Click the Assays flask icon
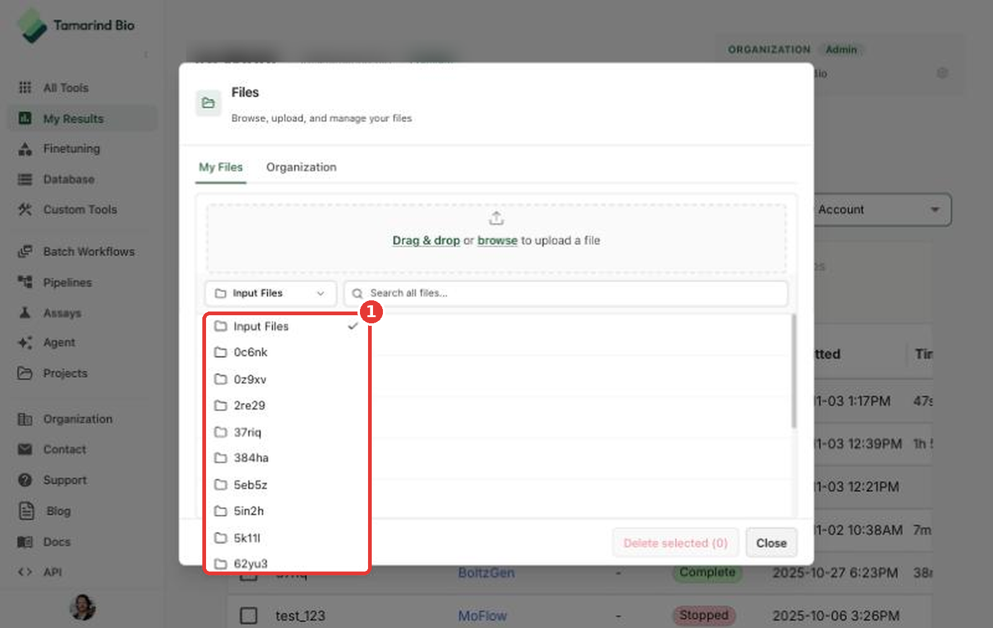The width and height of the screenshot is (993, 628). click(x=25, y=312)
